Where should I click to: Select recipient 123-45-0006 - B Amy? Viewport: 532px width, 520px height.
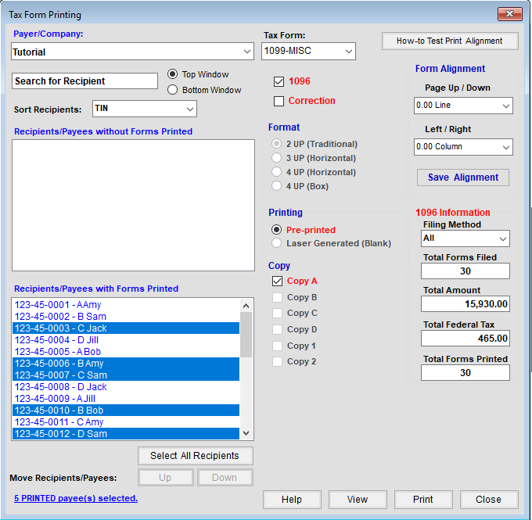(126, 364)
